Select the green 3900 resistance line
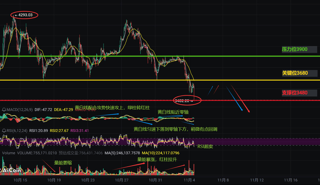Viewport: 320px width, 185px height. tap(160, 56)
